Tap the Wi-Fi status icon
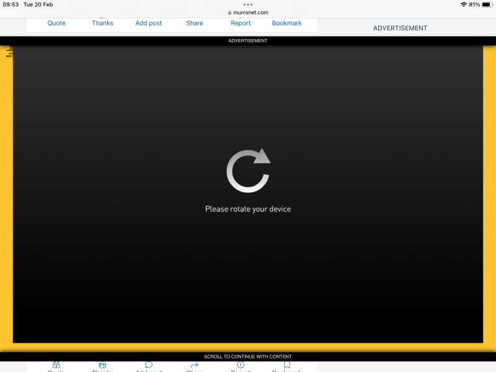Viewport: 496px width, 372px height. [x=464, y=4]
